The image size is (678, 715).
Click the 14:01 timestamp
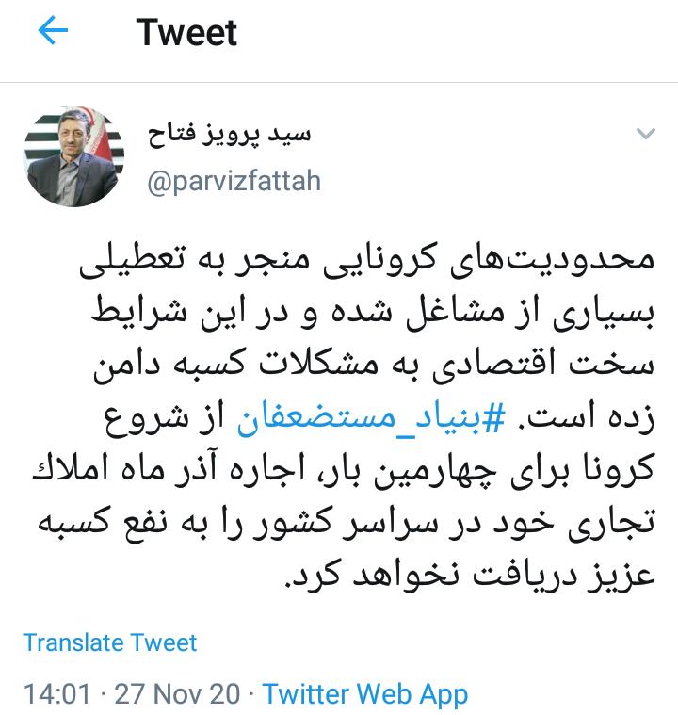coord(57,694)
